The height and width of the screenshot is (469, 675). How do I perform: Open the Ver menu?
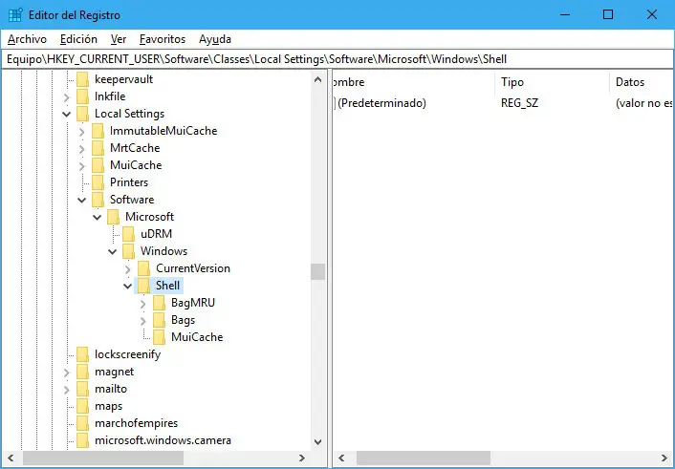(119, 39)
